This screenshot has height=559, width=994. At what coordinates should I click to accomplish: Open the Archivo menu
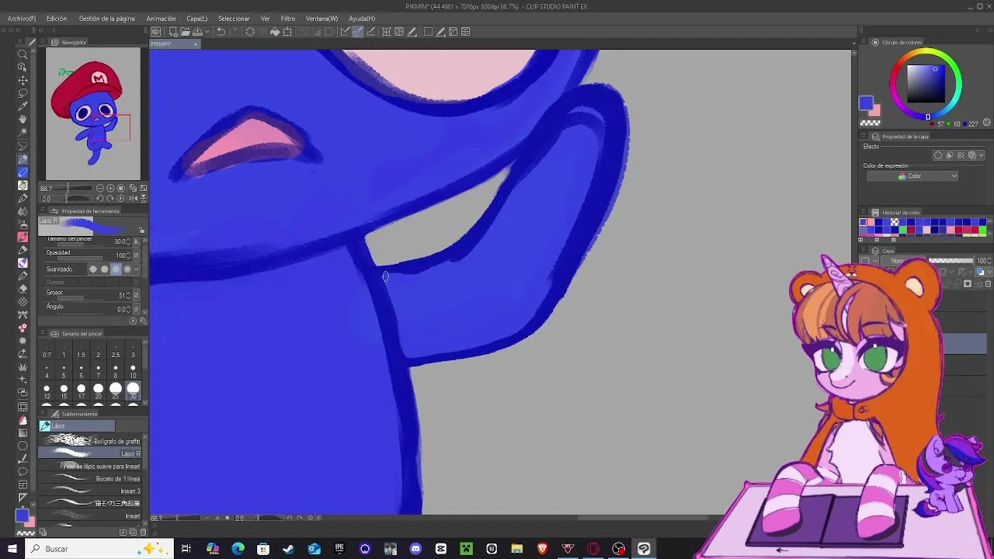point(22,19)
